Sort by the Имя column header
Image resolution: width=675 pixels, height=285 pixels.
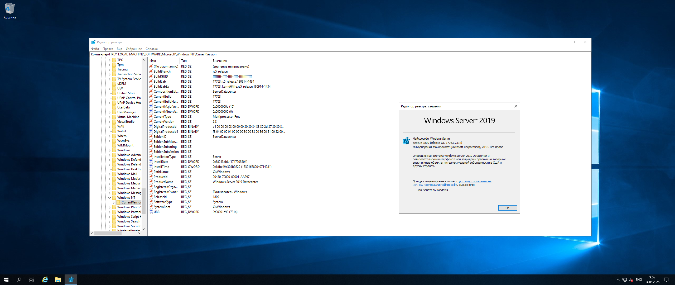(163, 61)
